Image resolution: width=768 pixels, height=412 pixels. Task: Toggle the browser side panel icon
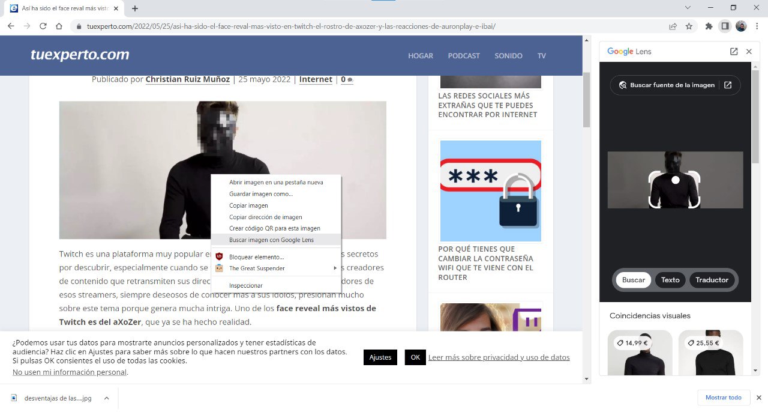point(725,26)
